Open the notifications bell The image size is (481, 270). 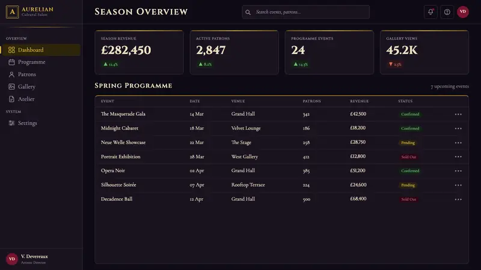tap(430, 12)
